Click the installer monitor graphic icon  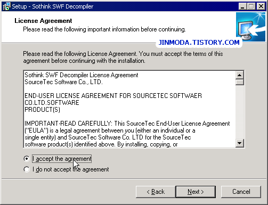pyautogui.click(x=250, y=27)
